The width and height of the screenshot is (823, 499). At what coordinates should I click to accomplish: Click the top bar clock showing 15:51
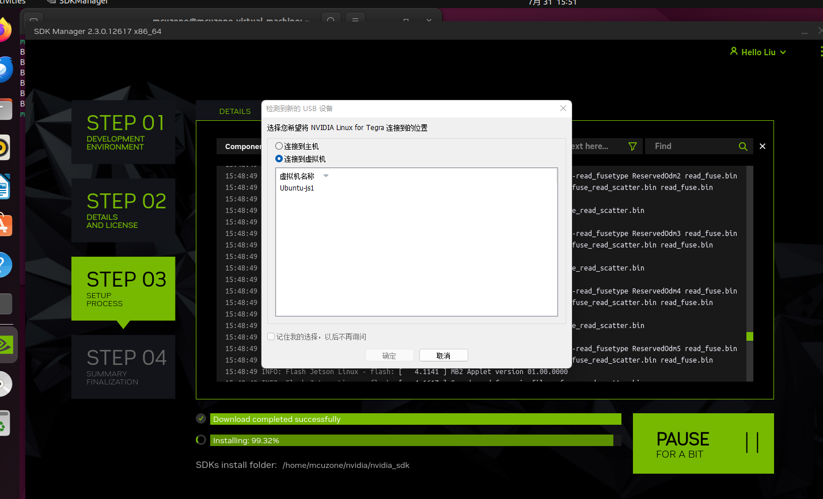[x=552, y=2]
